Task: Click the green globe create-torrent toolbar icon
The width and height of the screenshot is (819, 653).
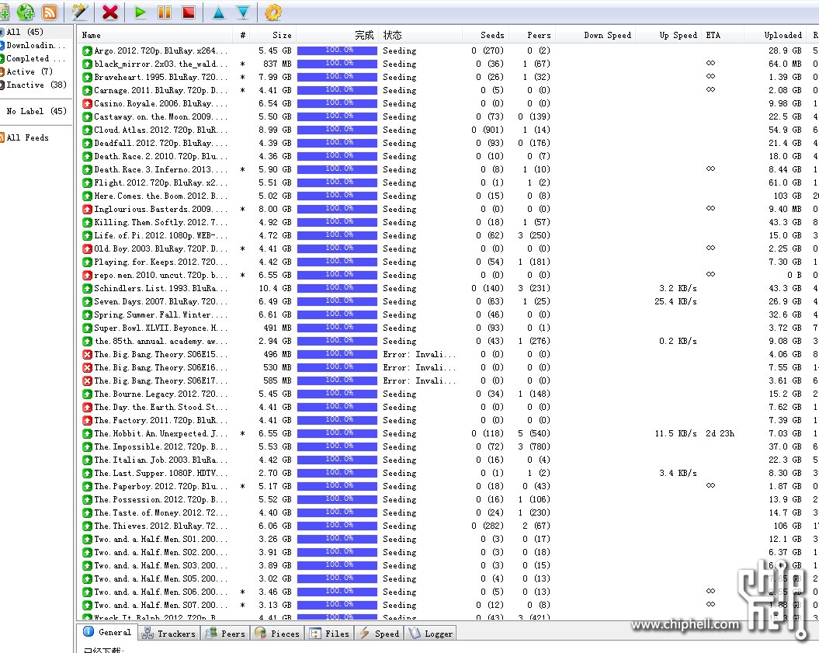Action: (26, 12)
